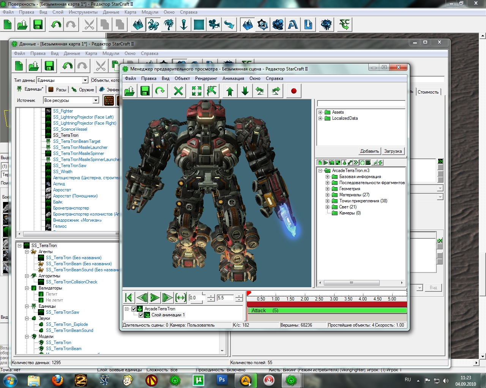
Task: Select SS_TerraTronCollisionCheck in lower tree
Action: pos(71,282)
